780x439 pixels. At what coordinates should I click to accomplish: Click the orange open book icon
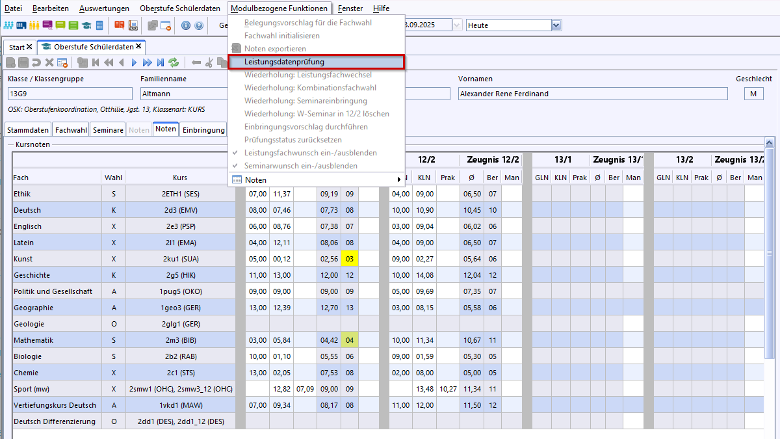click(119, 26)
